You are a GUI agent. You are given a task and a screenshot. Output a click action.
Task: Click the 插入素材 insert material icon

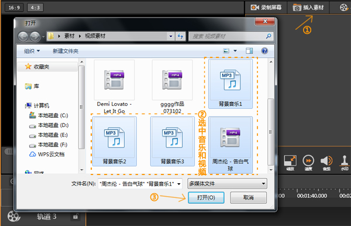pyautogui.click(x=297, y=8)
